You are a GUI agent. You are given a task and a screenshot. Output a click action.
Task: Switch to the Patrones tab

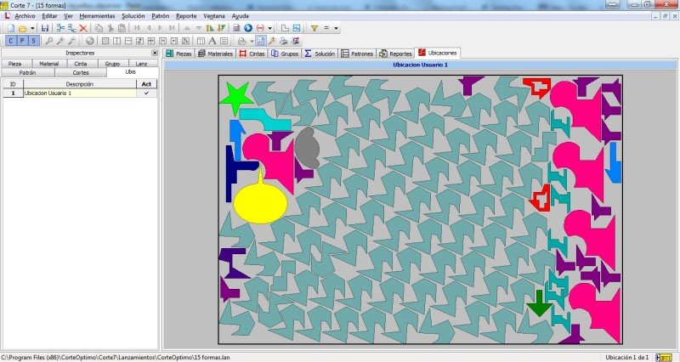click(358, 53)
